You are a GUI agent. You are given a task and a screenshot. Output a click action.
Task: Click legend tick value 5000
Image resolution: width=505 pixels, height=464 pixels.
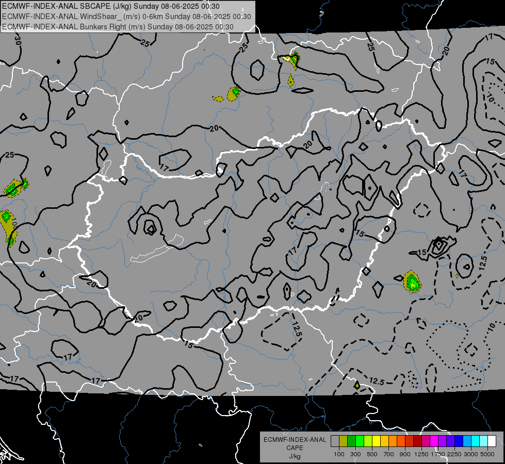487,454
